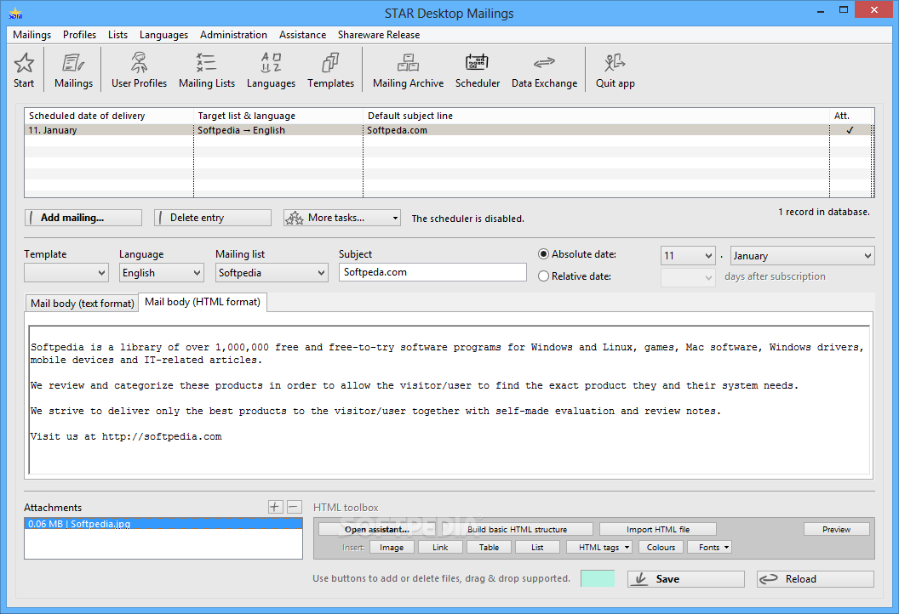Select the Absolute date radio button
The height and width of the screenshot is (614, 899).
(543, 253)
